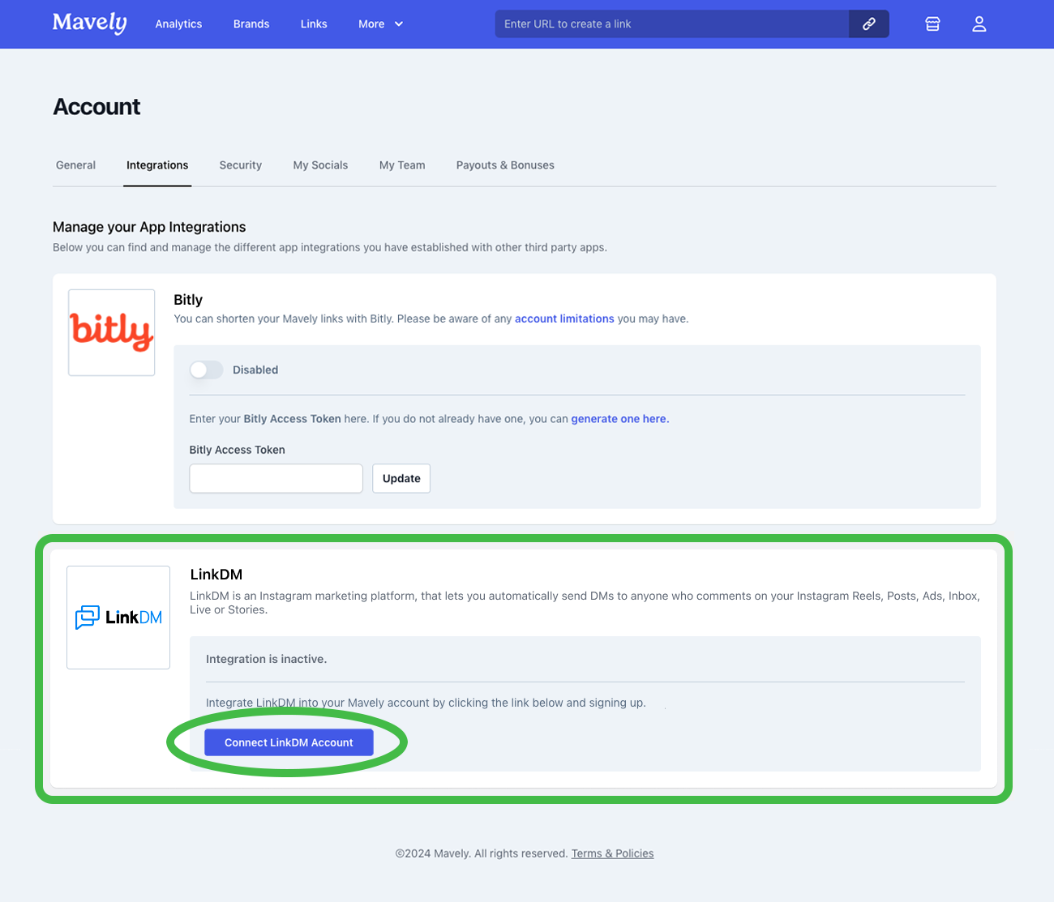This screenshot has height=902, width=1054.
Task: Open the Links menu
Action: click(314, 24)
